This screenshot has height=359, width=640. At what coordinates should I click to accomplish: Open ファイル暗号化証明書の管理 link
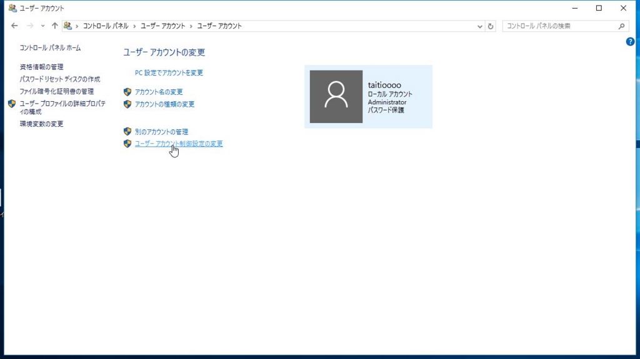pyautogui.click(x=57, y=91)
